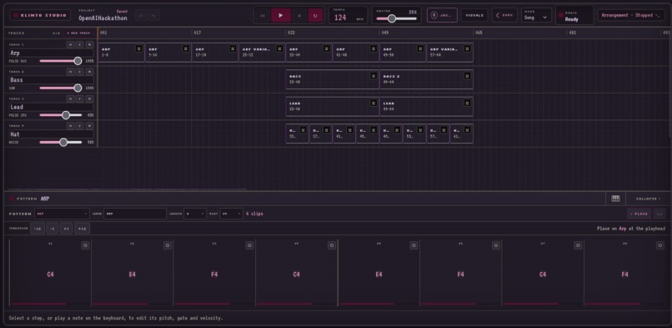Screen dimensions: 672x328
Task: Stop playback with the stop button
Action: 299,15
